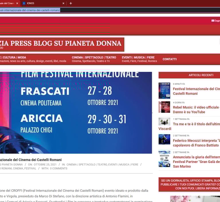The height and width of the screenshot is (202, 220).
Task: Open category Cinema | Spettacolo | Teatro in meta
Action: (x=87, y=165)
